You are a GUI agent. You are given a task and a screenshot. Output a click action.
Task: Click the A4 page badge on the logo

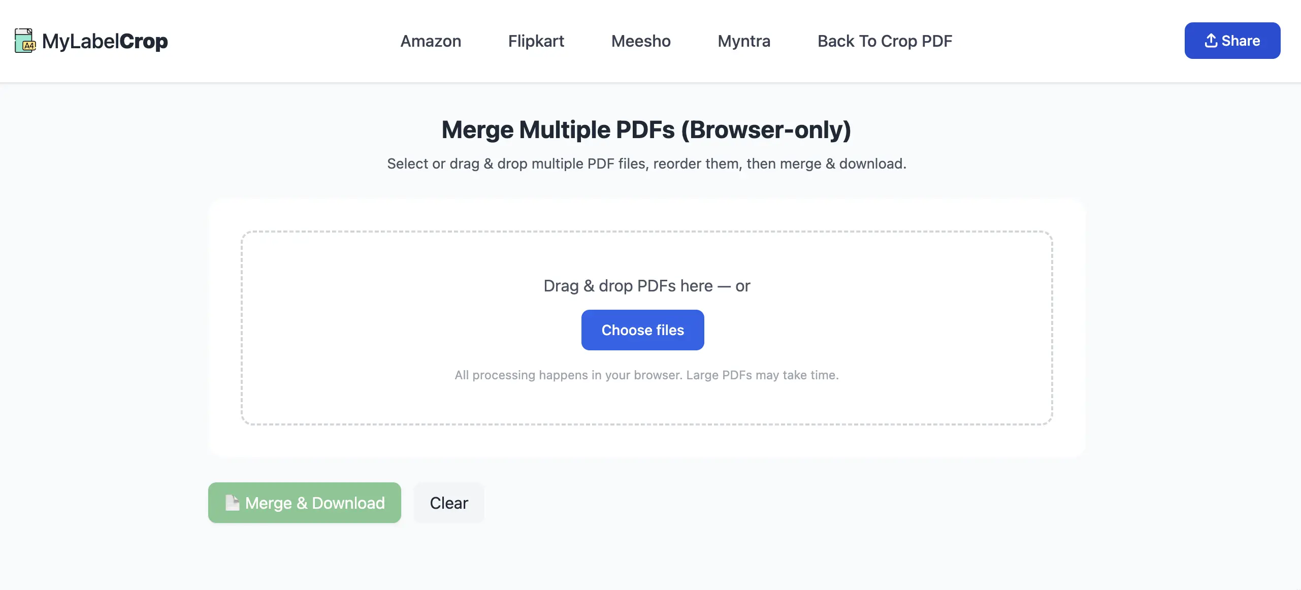click(x=29, y=47)
